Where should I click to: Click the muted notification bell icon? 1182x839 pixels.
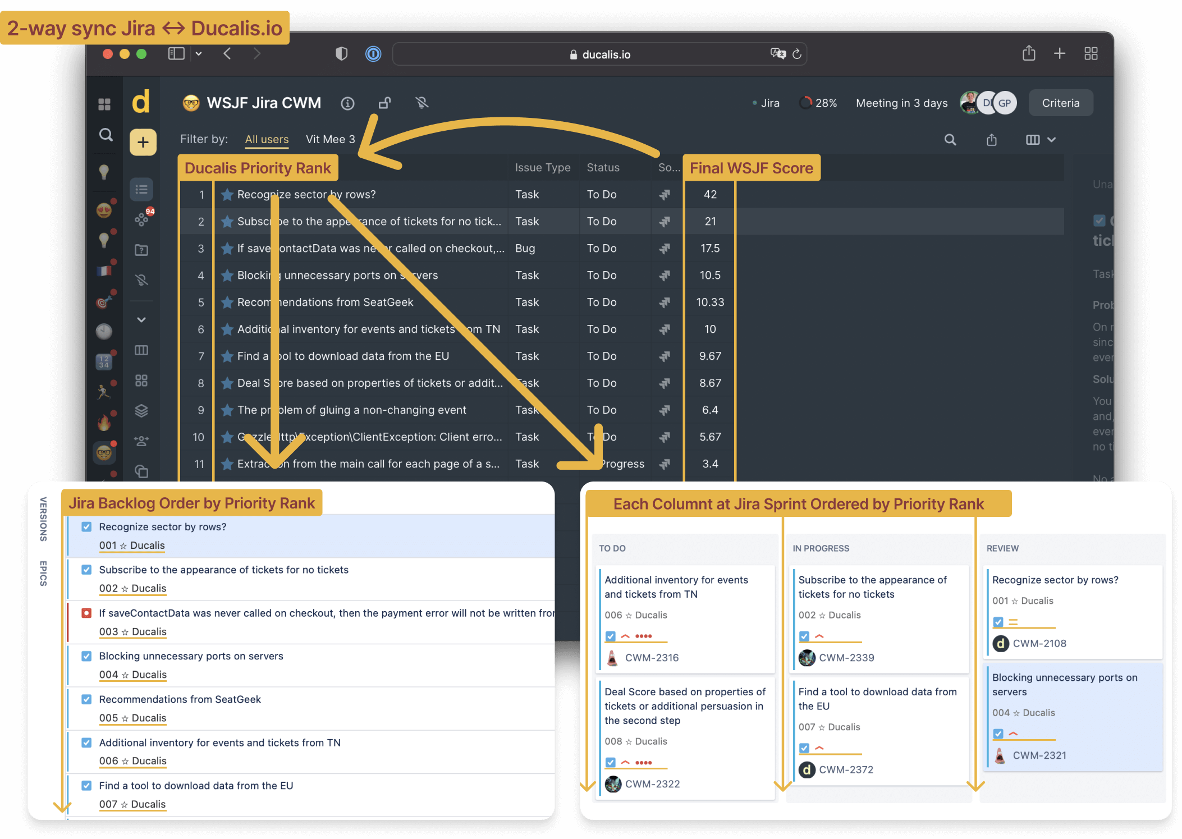(421, 103)
